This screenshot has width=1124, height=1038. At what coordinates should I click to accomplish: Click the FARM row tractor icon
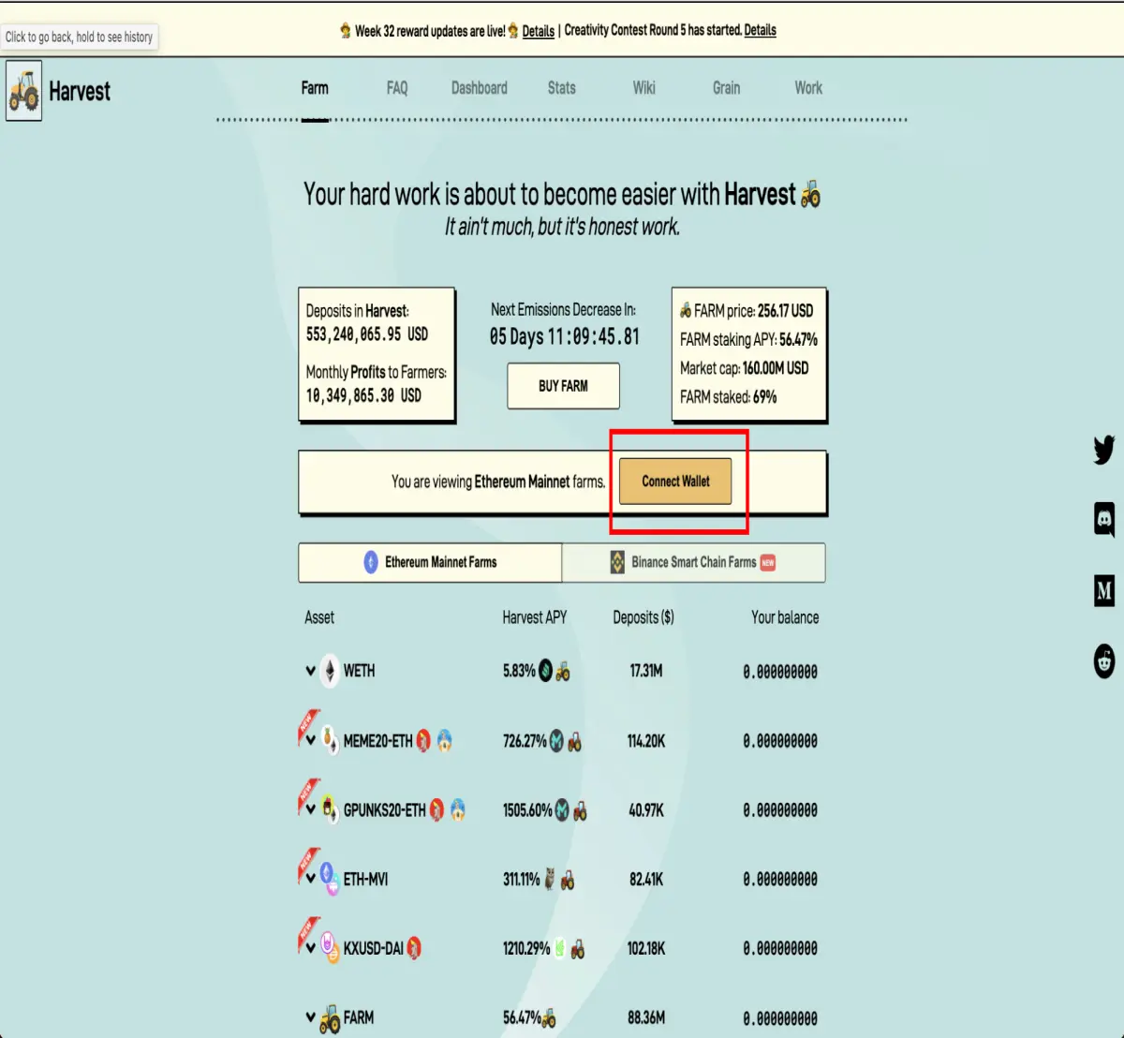point(330,1018)
